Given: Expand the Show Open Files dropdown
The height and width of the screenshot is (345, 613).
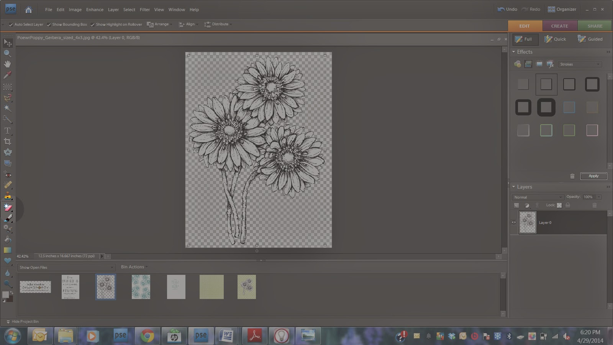Looking at the screenshot, I should (67, 268).
